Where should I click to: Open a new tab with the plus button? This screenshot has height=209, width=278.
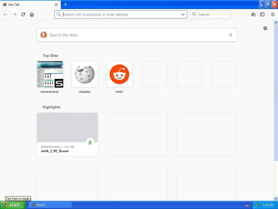pos(65,4)
